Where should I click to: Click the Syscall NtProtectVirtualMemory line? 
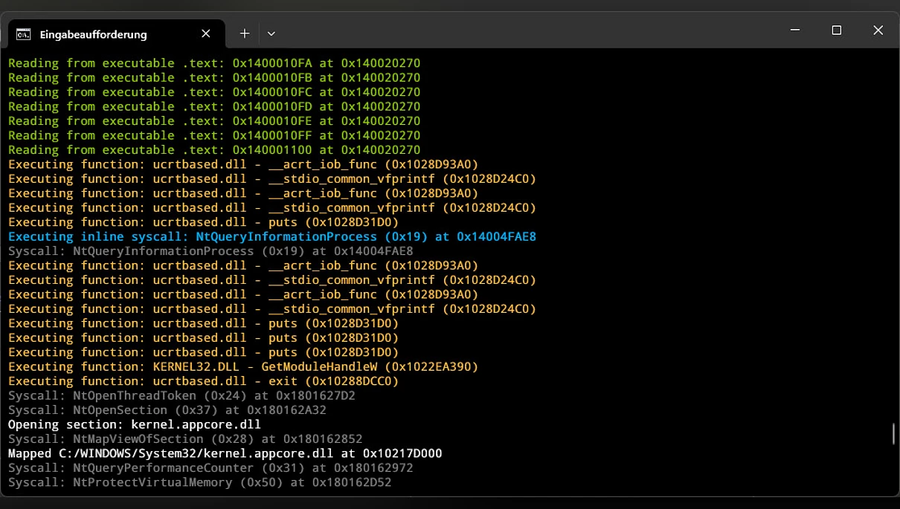pyautogui.click(x=199, y=483)
